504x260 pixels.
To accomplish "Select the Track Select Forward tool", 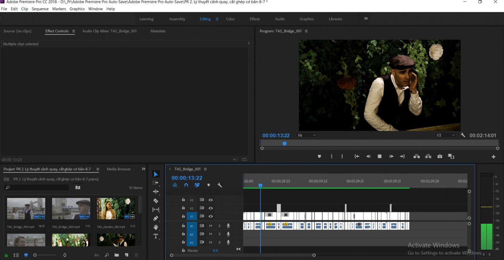I will point(156,183).
